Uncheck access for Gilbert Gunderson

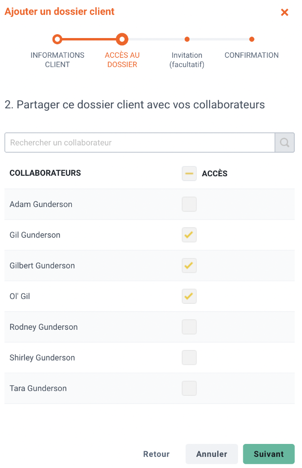click(189, 266)
